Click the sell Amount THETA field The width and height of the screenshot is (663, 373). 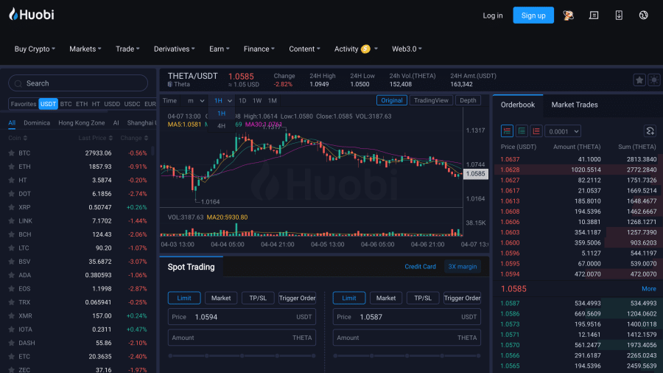[407, 338]
